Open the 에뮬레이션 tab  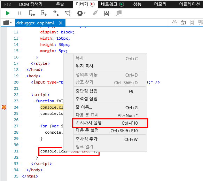click(x=189, y=5)
